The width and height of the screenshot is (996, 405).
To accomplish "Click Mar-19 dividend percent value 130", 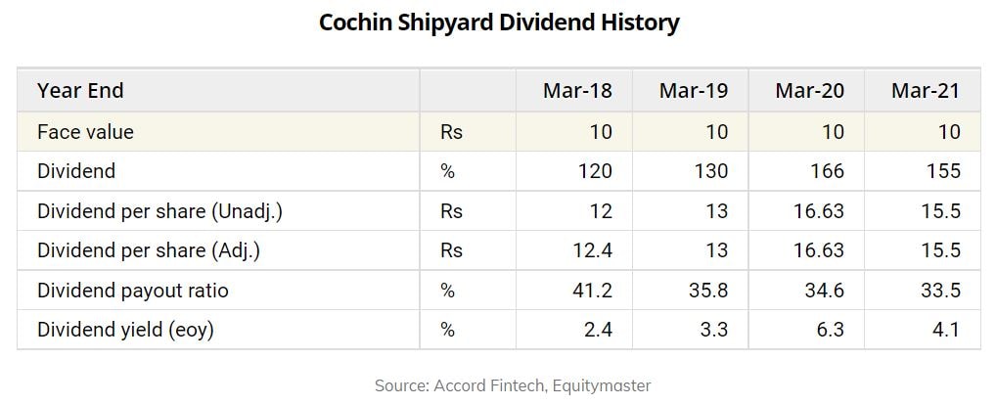I will tap(709, 171).
